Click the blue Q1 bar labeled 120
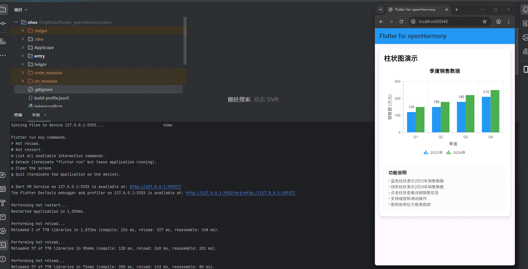 411,122
